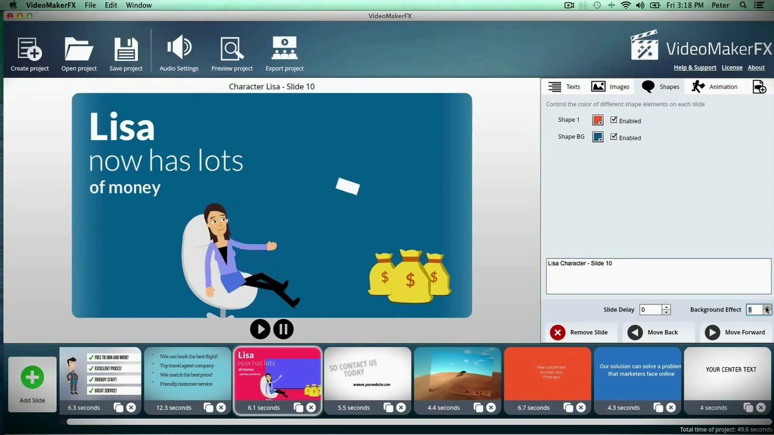
Task: Duplicate the 6.1 seconds slide
Action: pos(299,408)
